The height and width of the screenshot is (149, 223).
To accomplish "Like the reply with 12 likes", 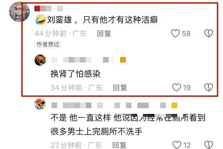I will [177, 145].
